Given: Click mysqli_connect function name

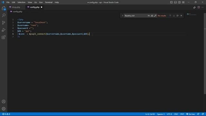Looking at the screenshot, I should 37,34.
